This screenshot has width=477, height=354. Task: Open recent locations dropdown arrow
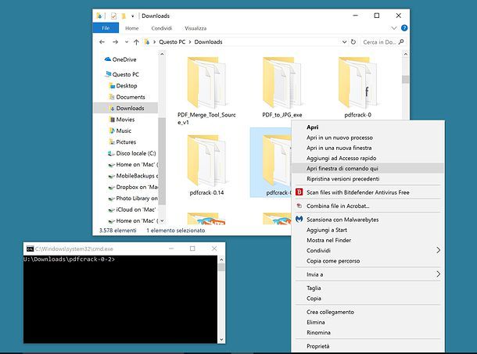(127, 42)
